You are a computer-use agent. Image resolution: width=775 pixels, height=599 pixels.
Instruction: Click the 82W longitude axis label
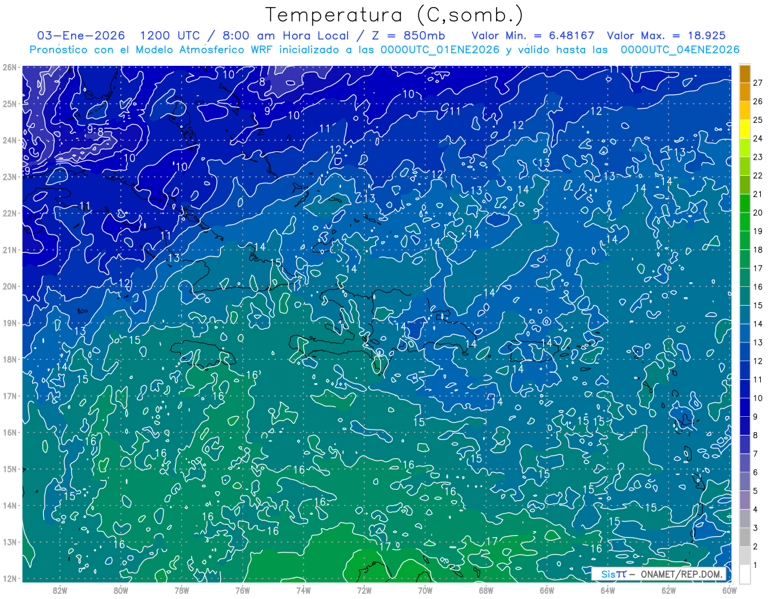59,589
